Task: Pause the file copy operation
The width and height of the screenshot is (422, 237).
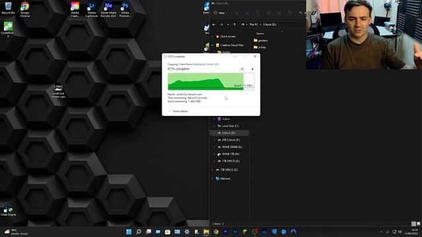Action: coord(242,69)
